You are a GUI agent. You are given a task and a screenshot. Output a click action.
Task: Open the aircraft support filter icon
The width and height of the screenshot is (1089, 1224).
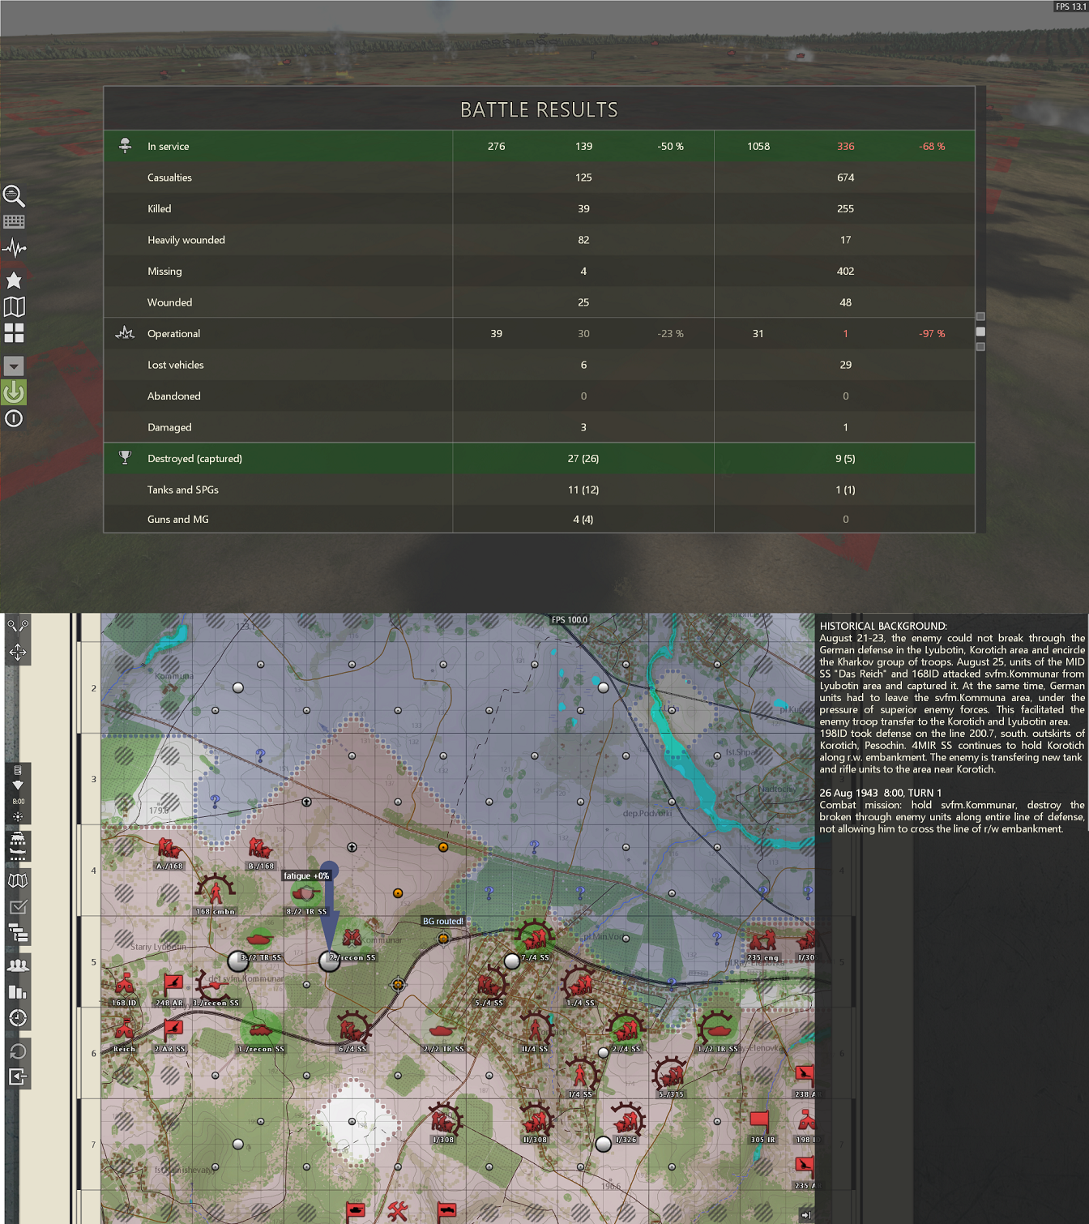coord(18,854)
